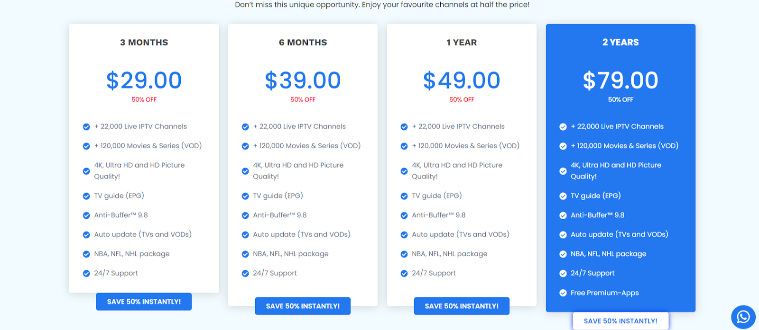Click the checkmark next to NBA, NFL, NHL package
The height and width of the screenshot is (330, 759).
tap(86, 254)
